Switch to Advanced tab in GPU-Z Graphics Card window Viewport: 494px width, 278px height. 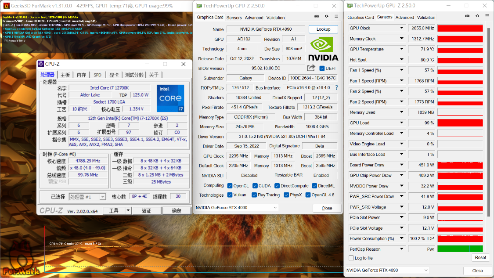pos(254,18)
